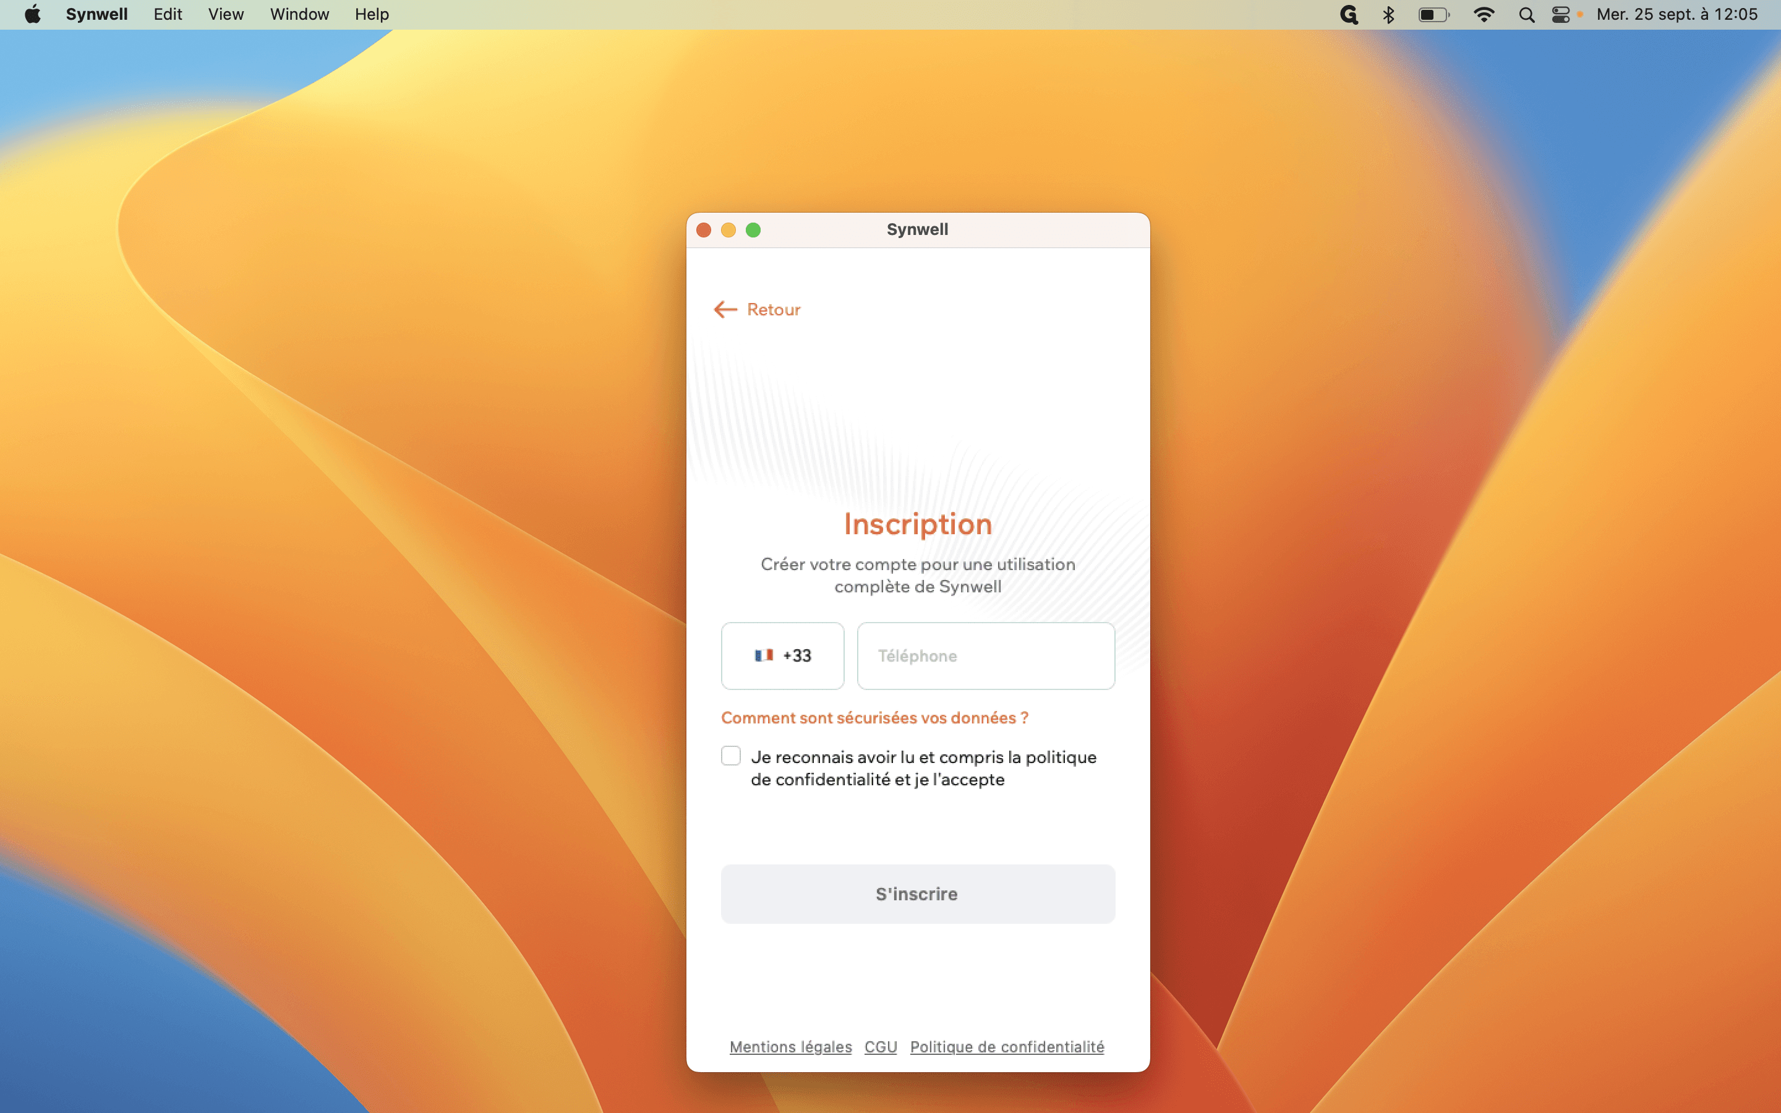Open Mentions légales link
This screenshot has width=1781, height=1113.
[790, 1047]
